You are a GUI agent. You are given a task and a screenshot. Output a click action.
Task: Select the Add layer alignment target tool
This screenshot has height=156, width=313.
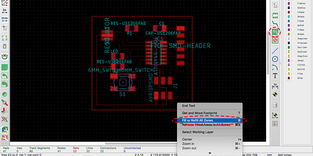275,94
